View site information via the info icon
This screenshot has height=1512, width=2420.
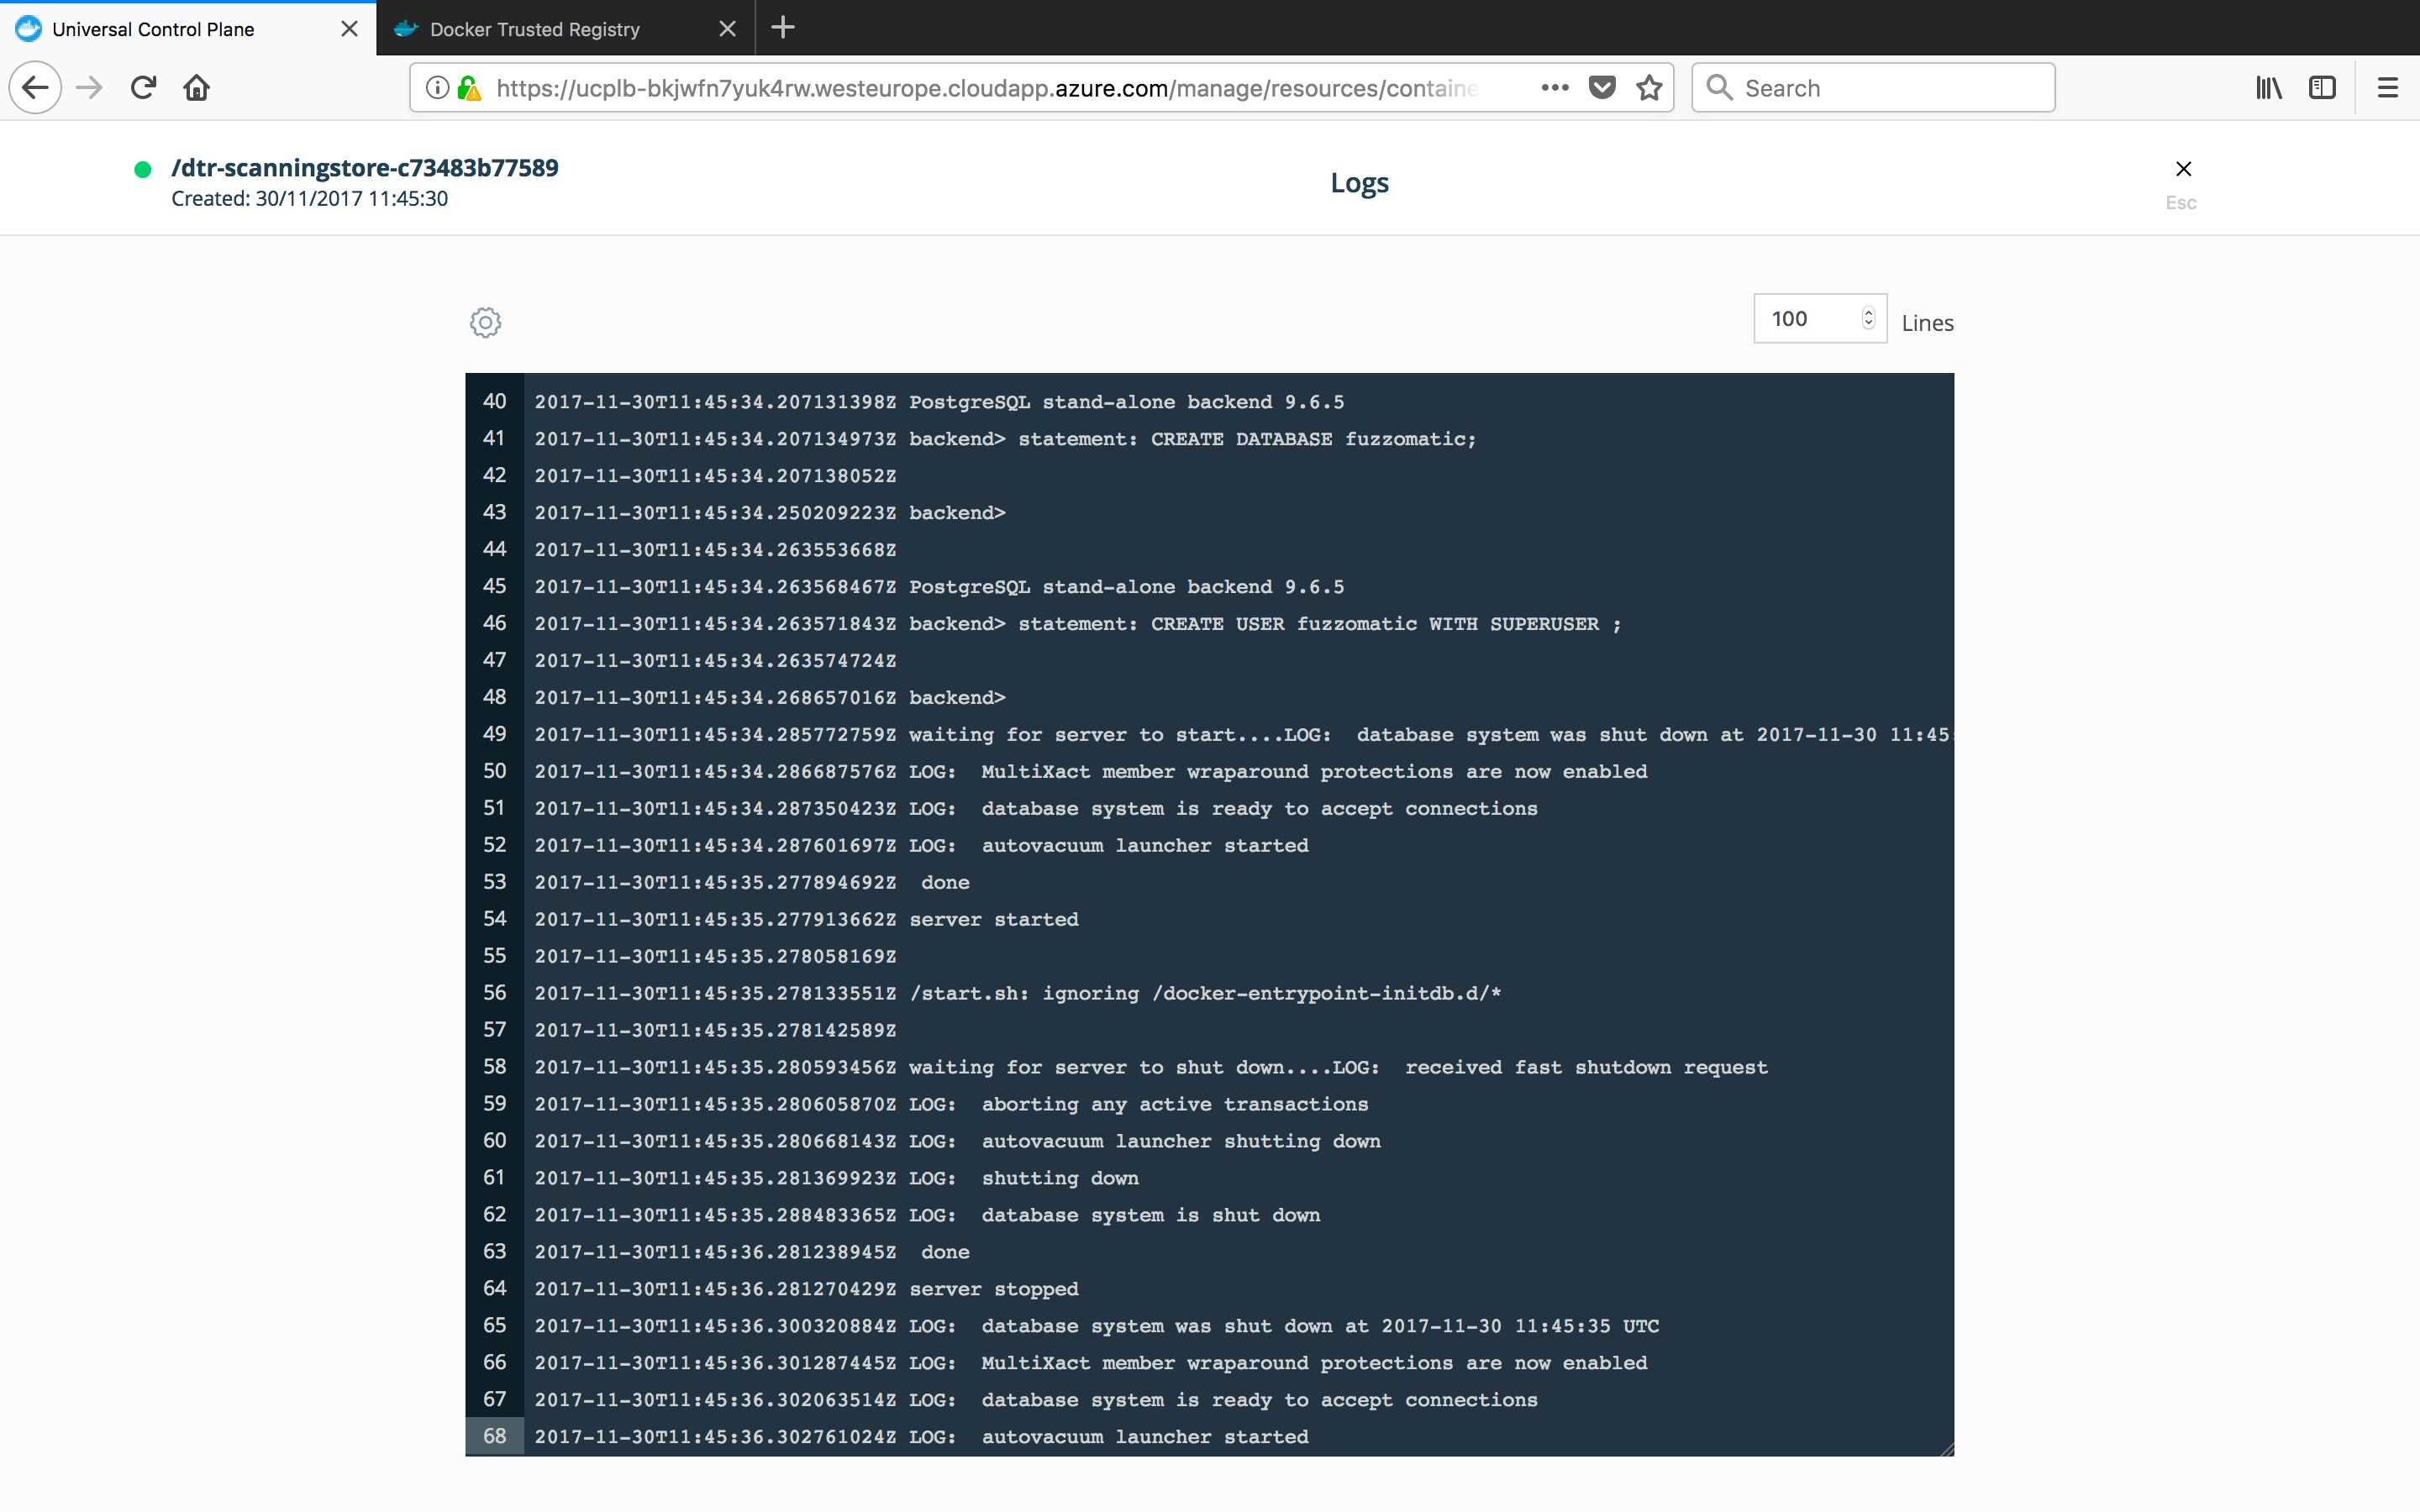pyautogui.click(x=437, y=87)
